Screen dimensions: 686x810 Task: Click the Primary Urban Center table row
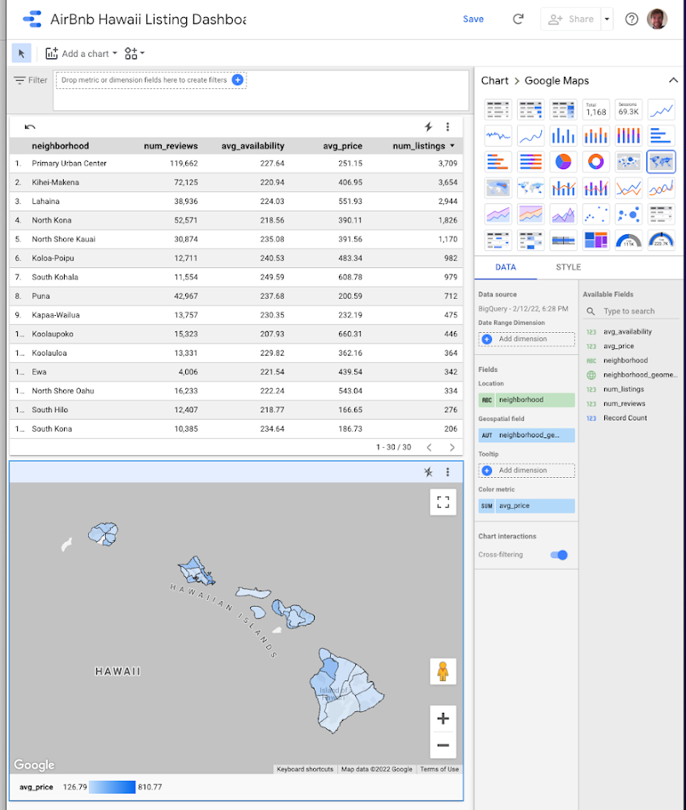click(x=236, y=164)
